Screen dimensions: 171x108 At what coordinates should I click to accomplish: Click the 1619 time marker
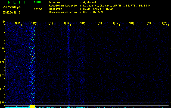pyautogui.click(x=148, y=23)
